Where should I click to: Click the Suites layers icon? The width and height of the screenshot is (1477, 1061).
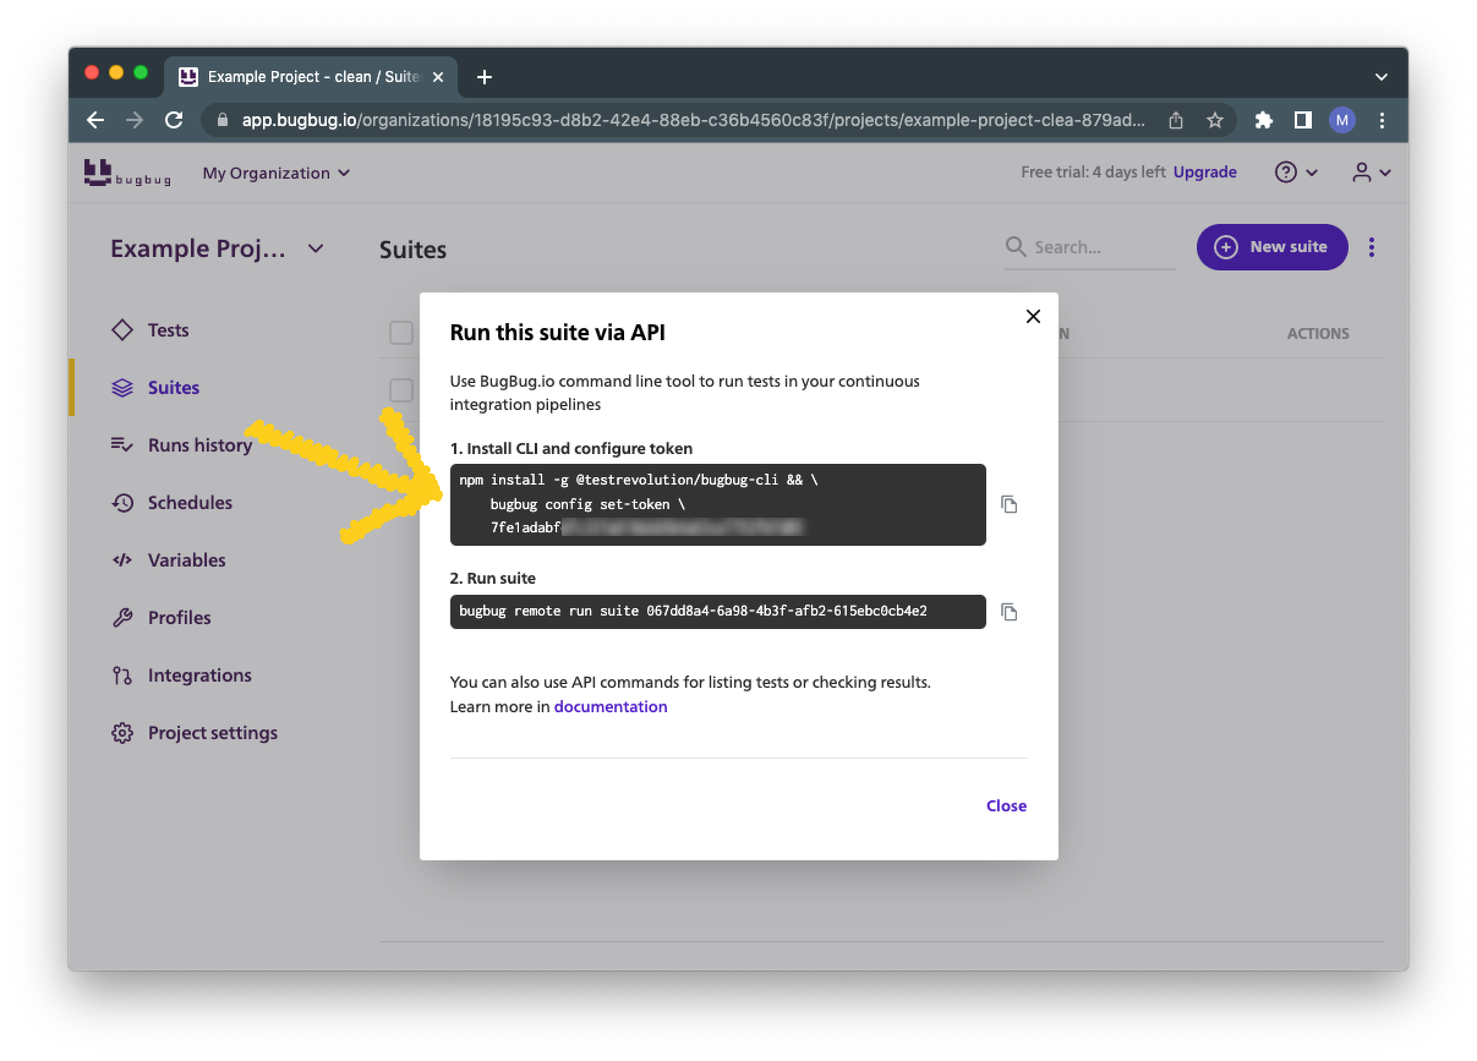(x=122, y=387)
